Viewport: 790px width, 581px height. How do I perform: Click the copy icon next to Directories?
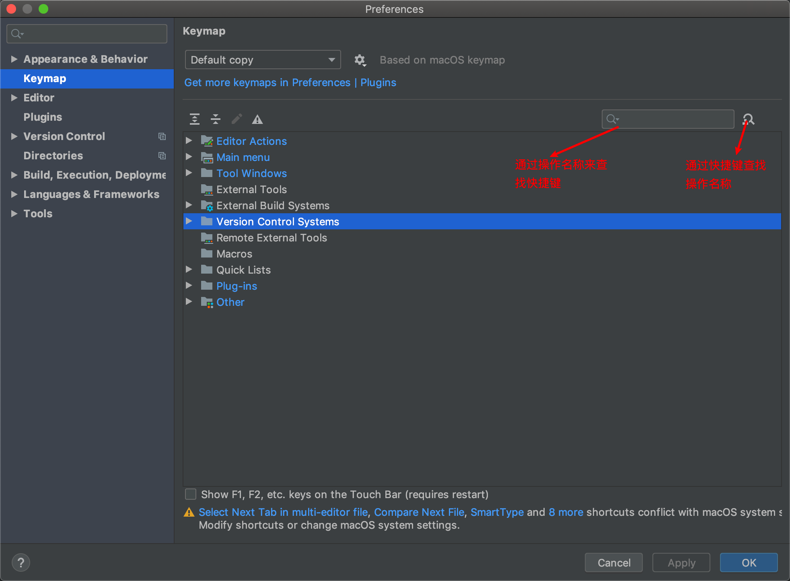[162, 156]
